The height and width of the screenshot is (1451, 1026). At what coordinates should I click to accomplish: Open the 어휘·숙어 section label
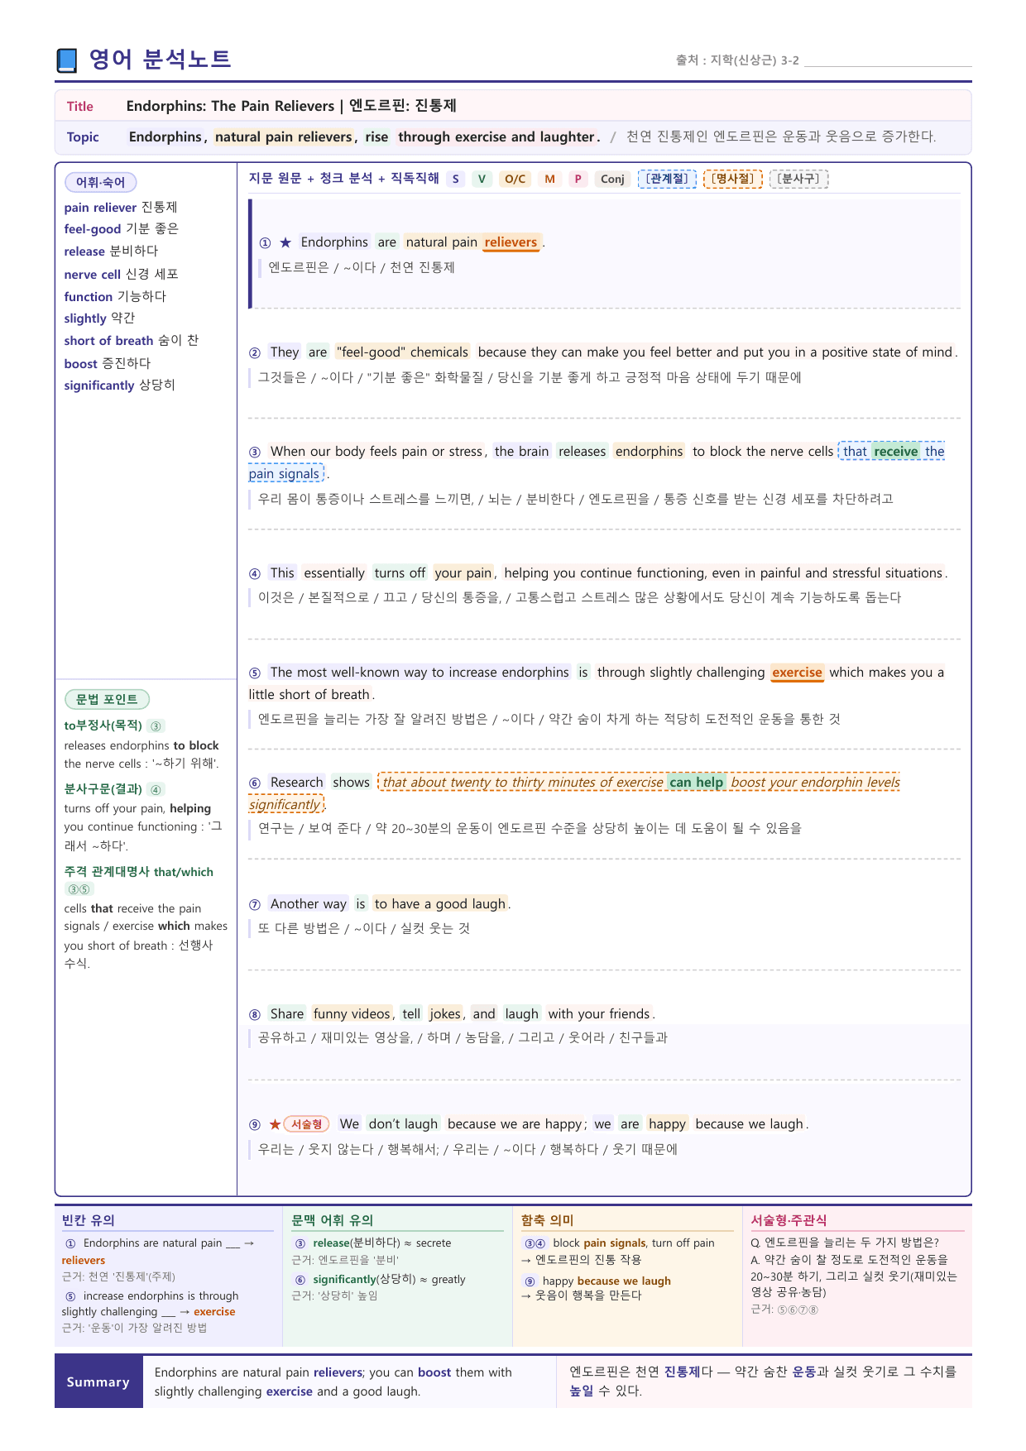click(x=100, y=182)
